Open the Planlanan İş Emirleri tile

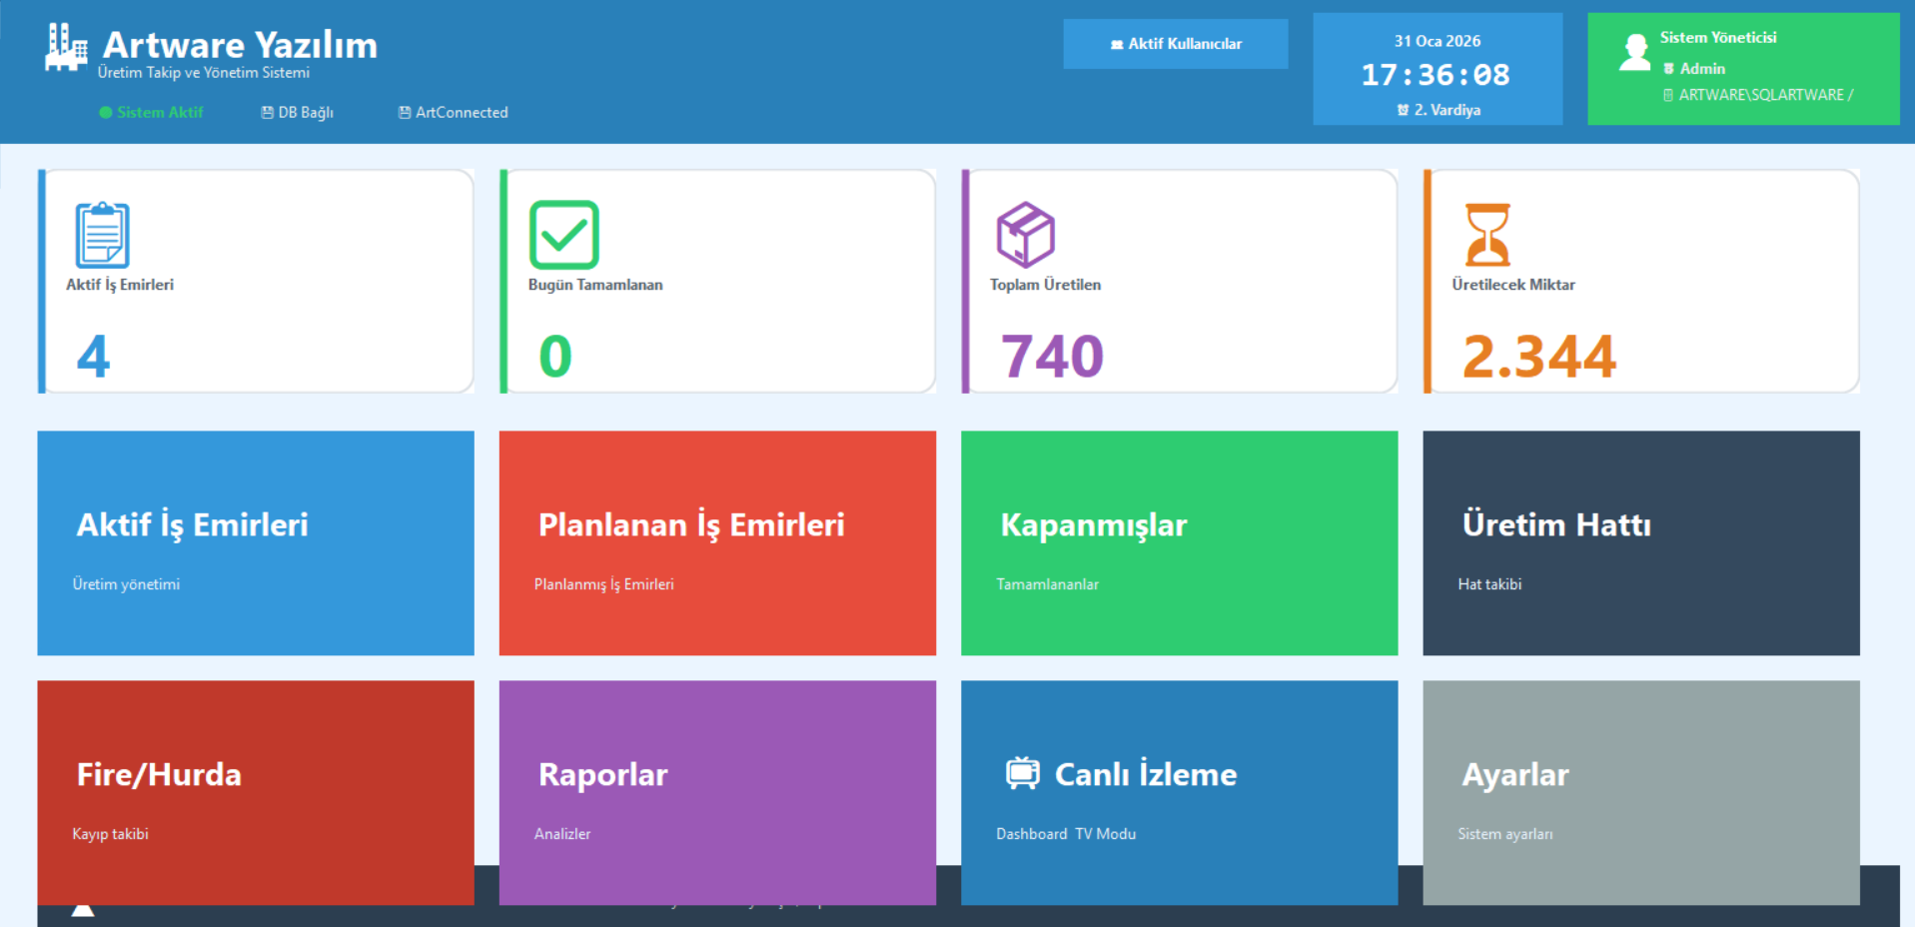[717, 542]
